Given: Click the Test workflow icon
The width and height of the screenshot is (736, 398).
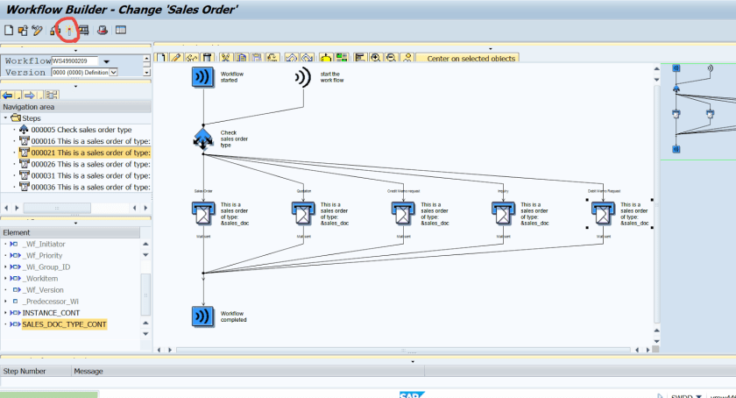Looking at the screenshot, I should pyautogui.click(x=83, y=31).
